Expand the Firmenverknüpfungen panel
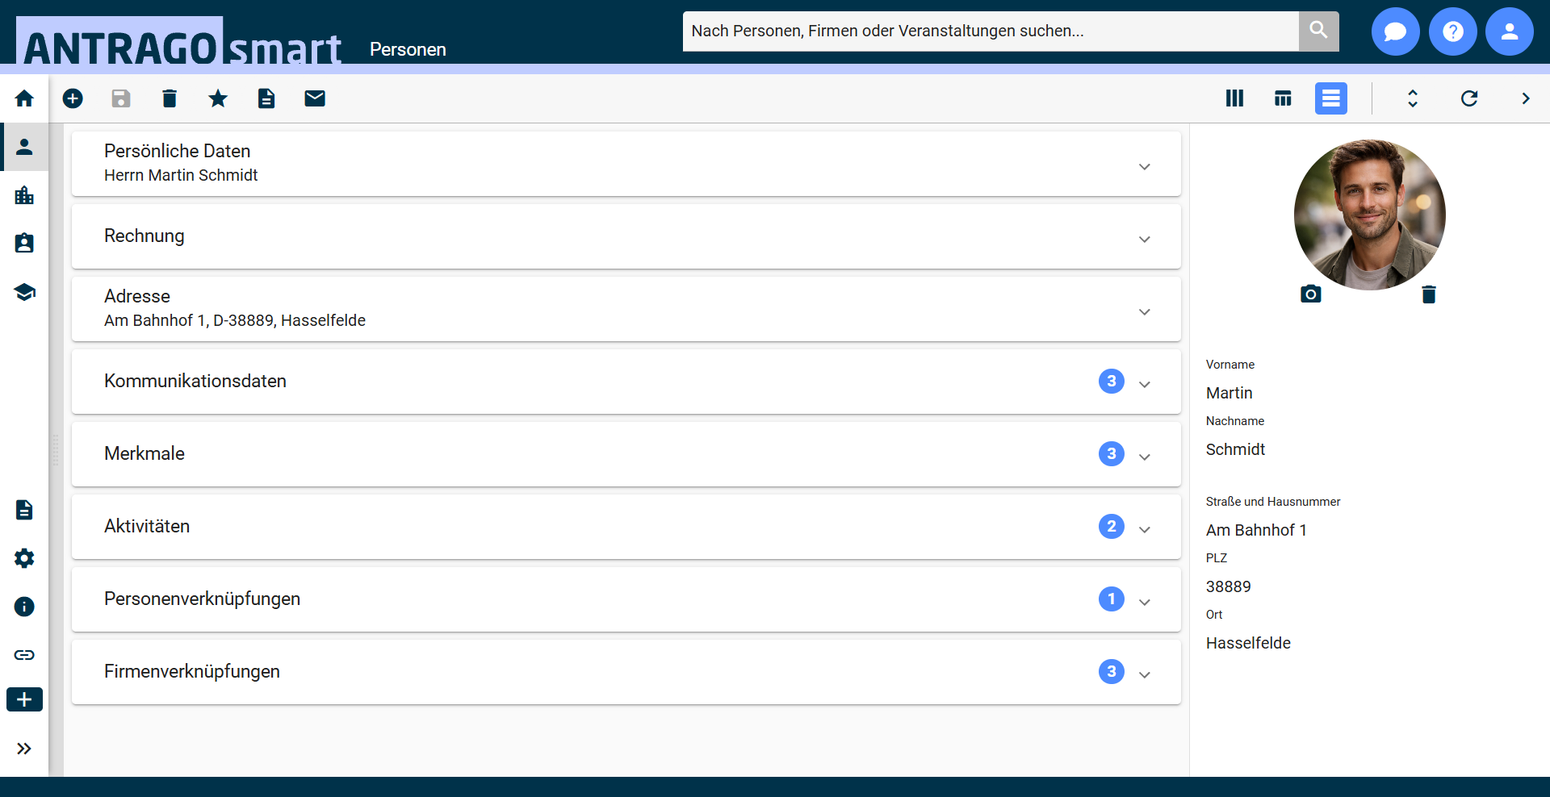Image resolution: width=1550 pixels, height=797 pixels. coord(1144,675)
